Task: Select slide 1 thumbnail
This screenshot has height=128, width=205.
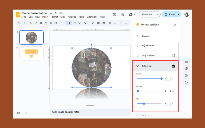Action: pyautogui.click(x=31, y=37)
